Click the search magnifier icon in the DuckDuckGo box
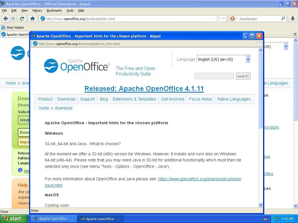The width and height of the screenshot is (298, 223). tap(283, 19)
